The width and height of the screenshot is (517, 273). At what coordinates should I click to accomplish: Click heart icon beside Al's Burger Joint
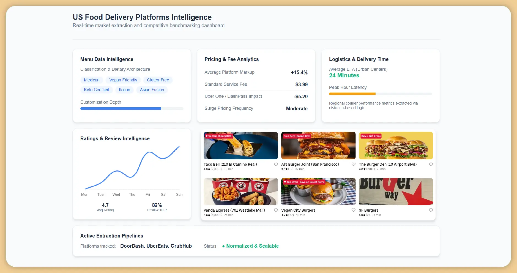pyautogui.click(x=353, y=164)
